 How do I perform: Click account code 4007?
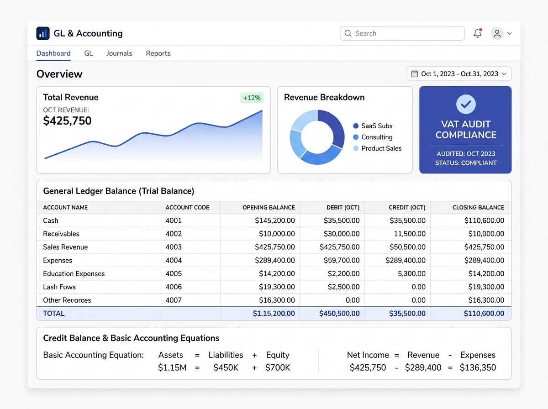(x=174, y=300)
